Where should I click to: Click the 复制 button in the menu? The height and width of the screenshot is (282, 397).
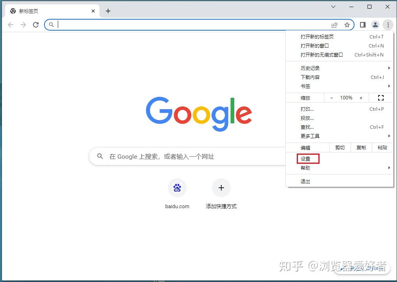(361, 147)
